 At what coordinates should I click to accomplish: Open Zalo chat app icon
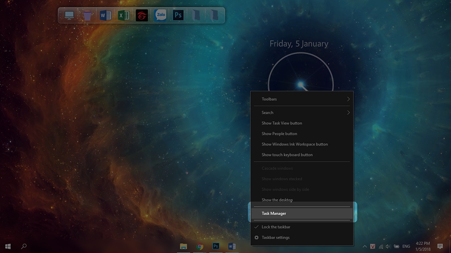coord(160,15)
